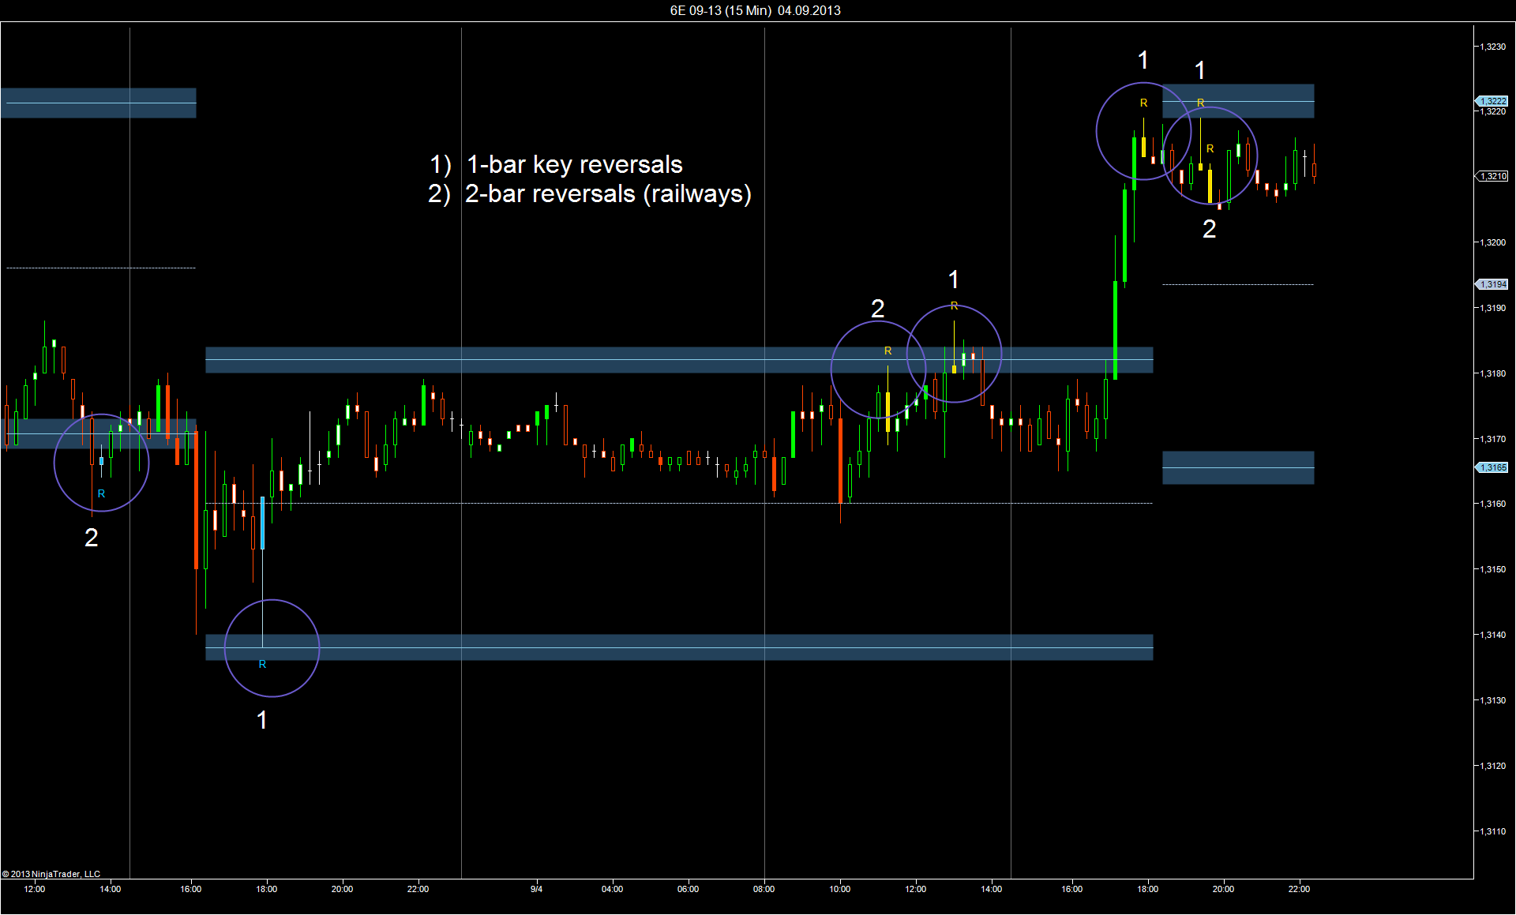
Task: Click the blue R marker inside the leftmost circle
Action: point(101,493)
